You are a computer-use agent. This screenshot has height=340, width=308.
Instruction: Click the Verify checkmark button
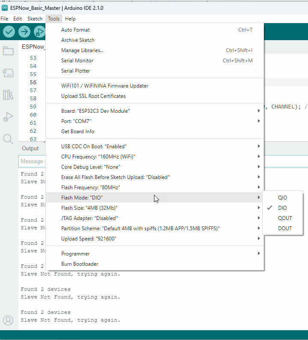click(x=9, y=32)
